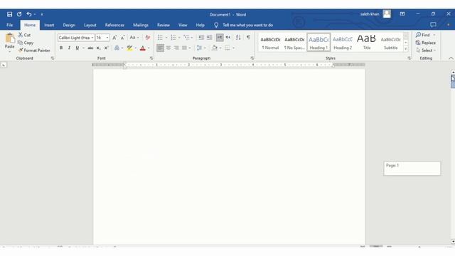455x256 pixels.
Task: Click the Save icon in quick access toolbar
Action: click(x=9, y=14)
